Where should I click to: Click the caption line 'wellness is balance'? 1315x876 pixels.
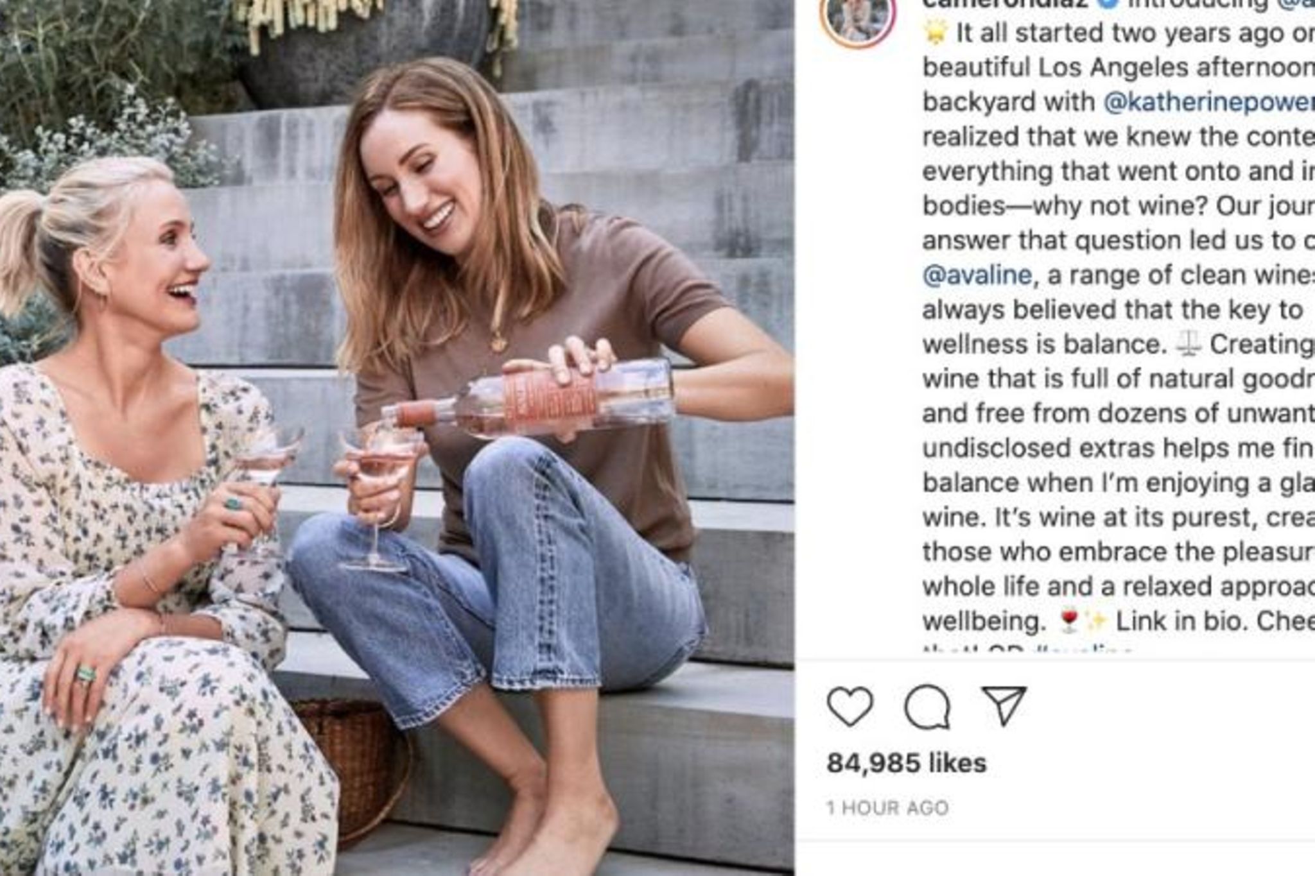tap(1045, 345)
